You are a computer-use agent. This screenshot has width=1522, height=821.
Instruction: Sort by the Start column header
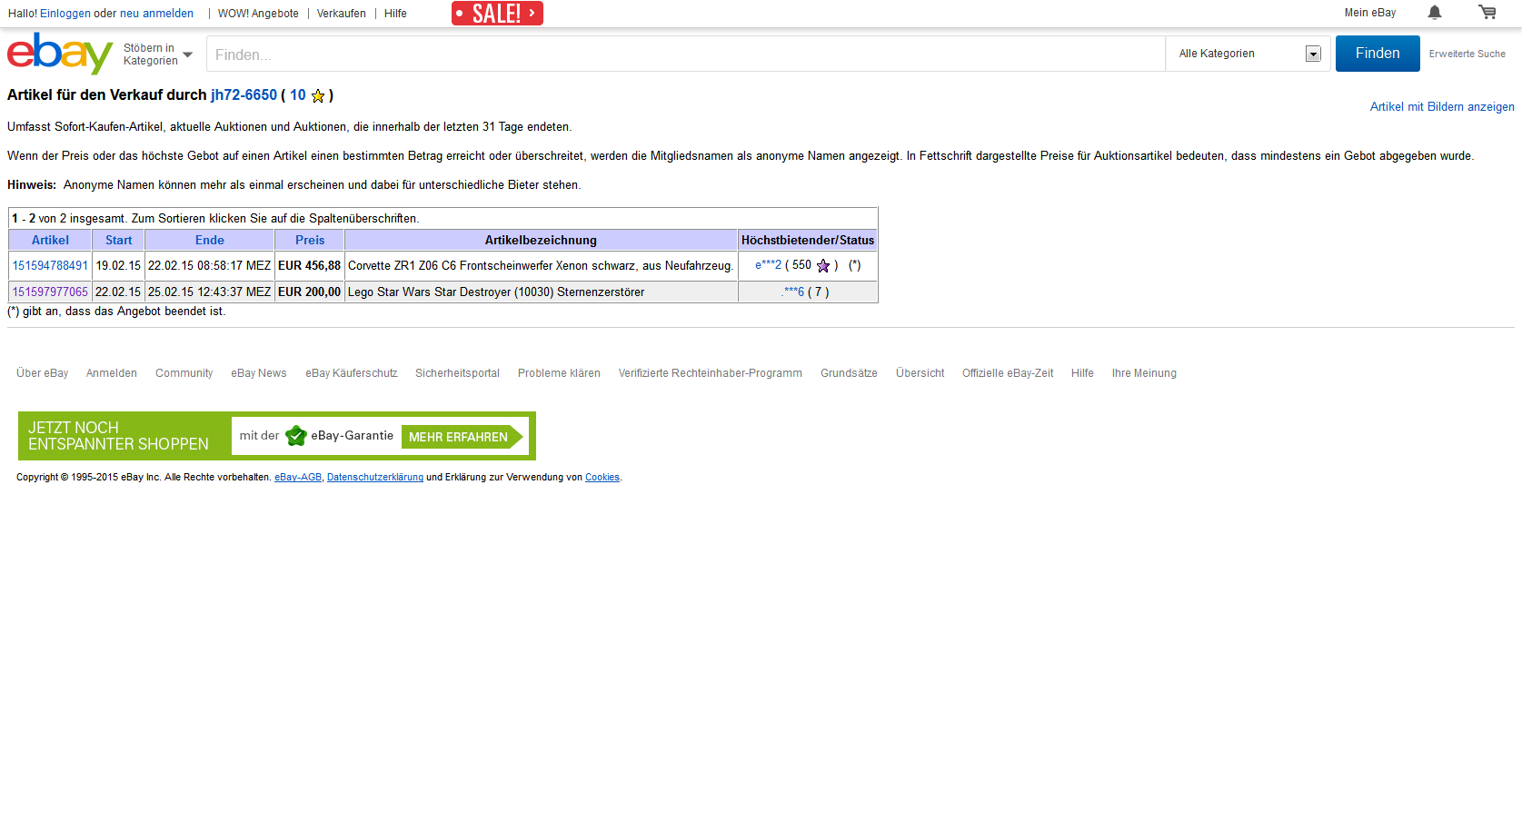point(118,241)
